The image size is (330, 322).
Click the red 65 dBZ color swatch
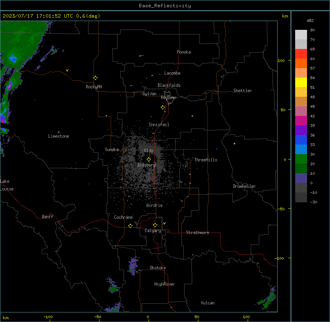pyautogui.click(x=301, y=54)
